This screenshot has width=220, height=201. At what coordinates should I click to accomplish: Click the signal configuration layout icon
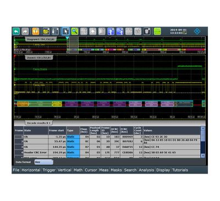(x=55, y=31)
